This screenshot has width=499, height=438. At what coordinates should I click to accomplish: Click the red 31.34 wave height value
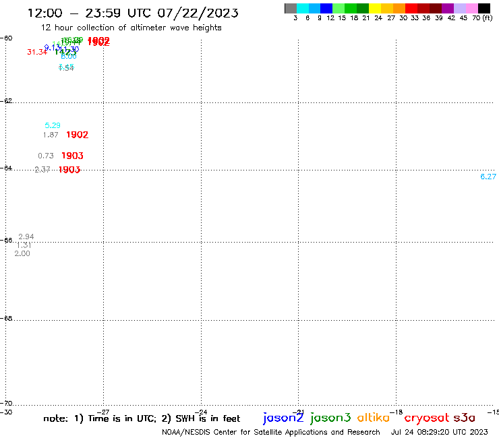[x=37, y=52]
